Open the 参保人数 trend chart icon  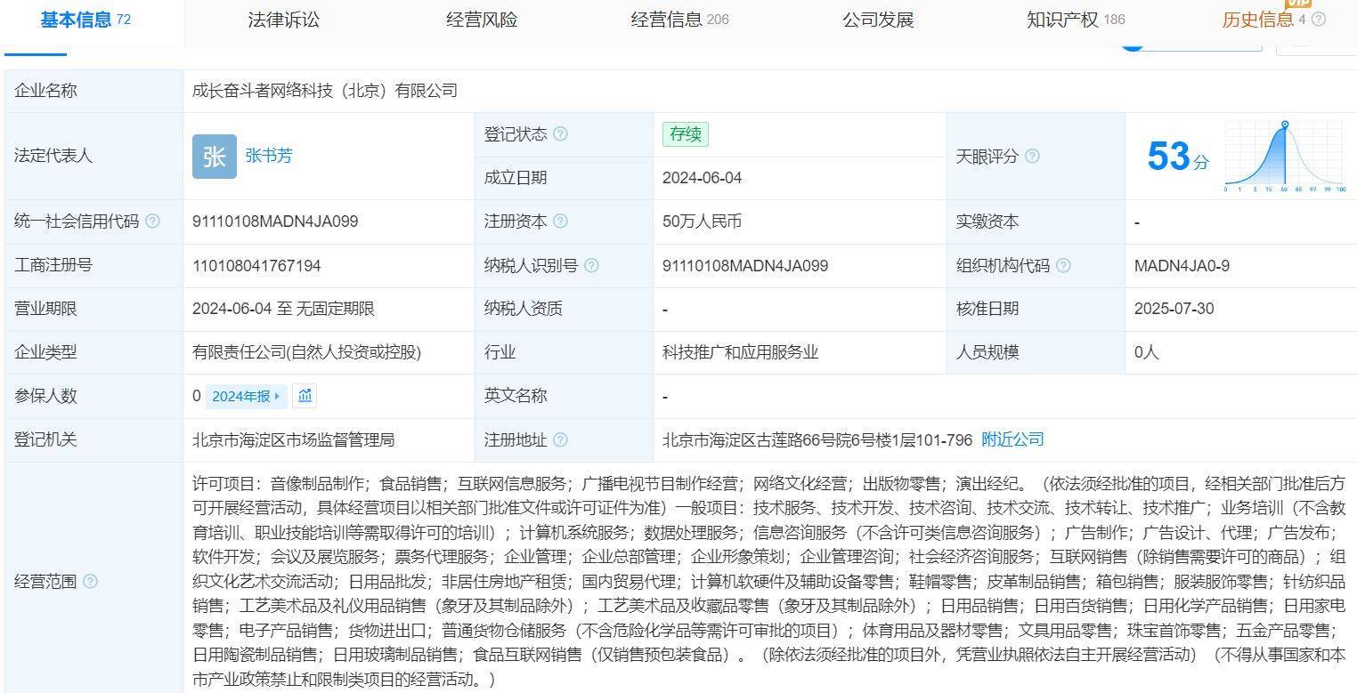[305, 396]
